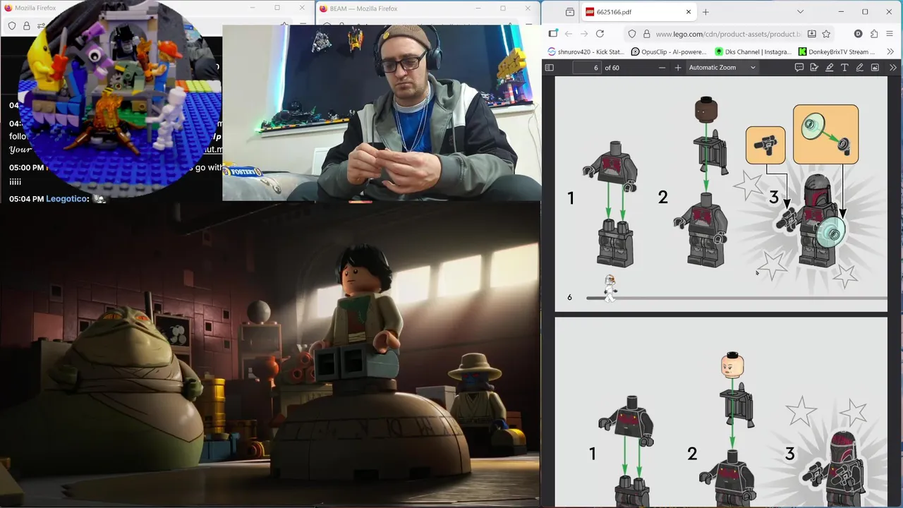Bookmark the lego.com PDF page

pyautogui.click(x=826, y=34)
